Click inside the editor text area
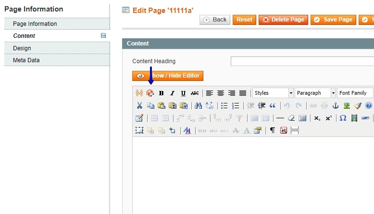Image resolution: width=374 pixels, height=214 pixels. pyautogui.click(x=253, y=175)
